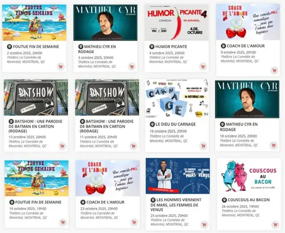Click cart icon on Humor Picante card
This screenshot has height=233, width=285.
pyautogui.click(x=203, y=67)
